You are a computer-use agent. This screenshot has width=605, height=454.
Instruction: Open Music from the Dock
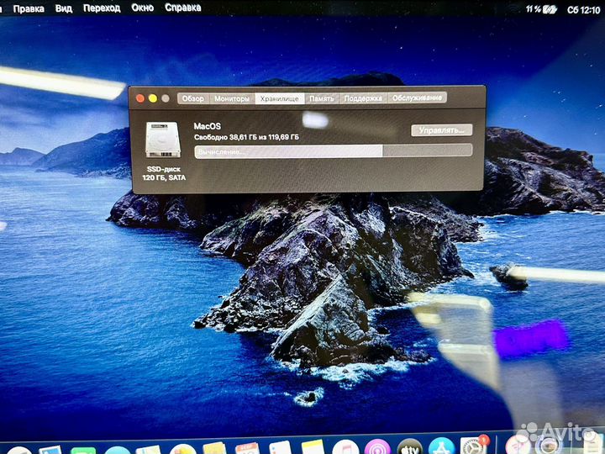[x=345, y=448]
